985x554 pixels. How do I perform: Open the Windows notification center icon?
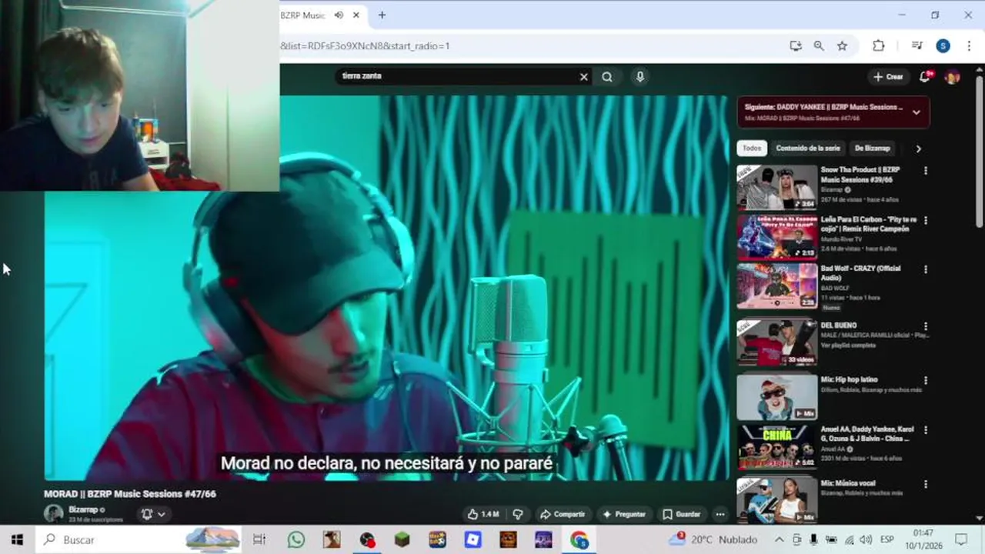(x=961, y=540)
